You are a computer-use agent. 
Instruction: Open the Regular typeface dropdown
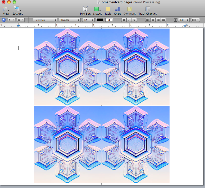point(70,20)
